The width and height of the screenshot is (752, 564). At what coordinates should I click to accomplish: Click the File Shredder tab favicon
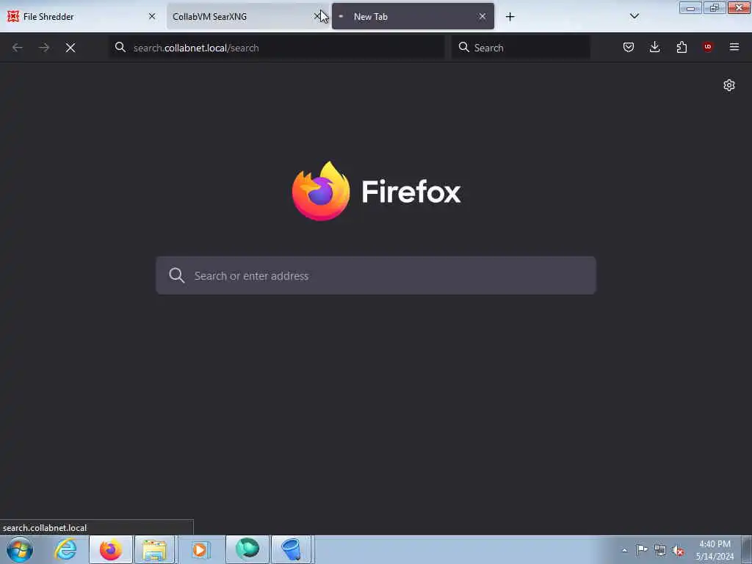pyautogui.click(x=13, y=16)
